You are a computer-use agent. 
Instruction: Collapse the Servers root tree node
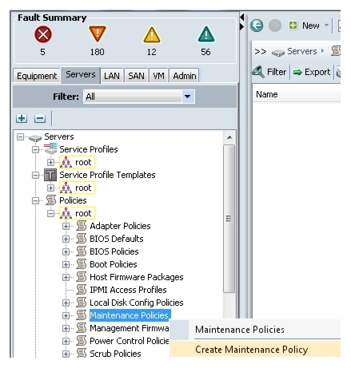20,137
